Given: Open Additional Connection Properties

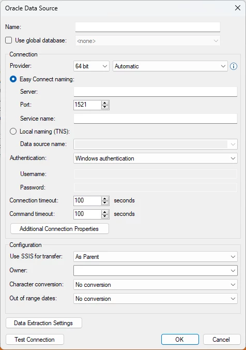Looking at the screenshot, I should 59,229.
